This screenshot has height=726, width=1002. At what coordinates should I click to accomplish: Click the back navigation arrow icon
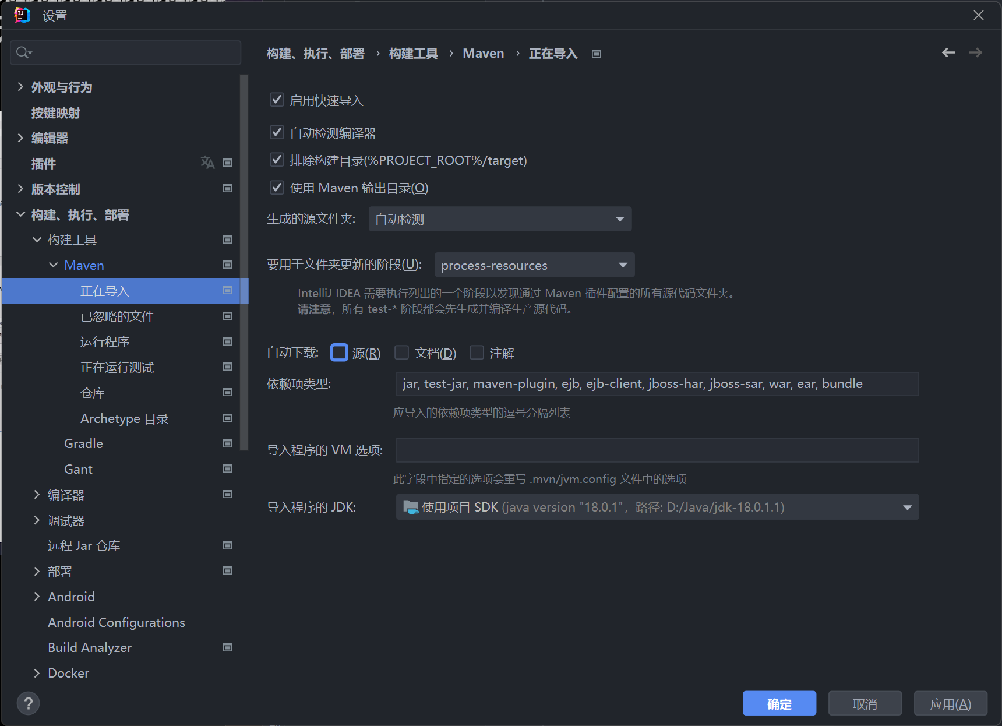pos(948,53)
